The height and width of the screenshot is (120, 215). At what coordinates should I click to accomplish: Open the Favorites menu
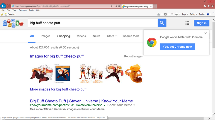[23, 10]
